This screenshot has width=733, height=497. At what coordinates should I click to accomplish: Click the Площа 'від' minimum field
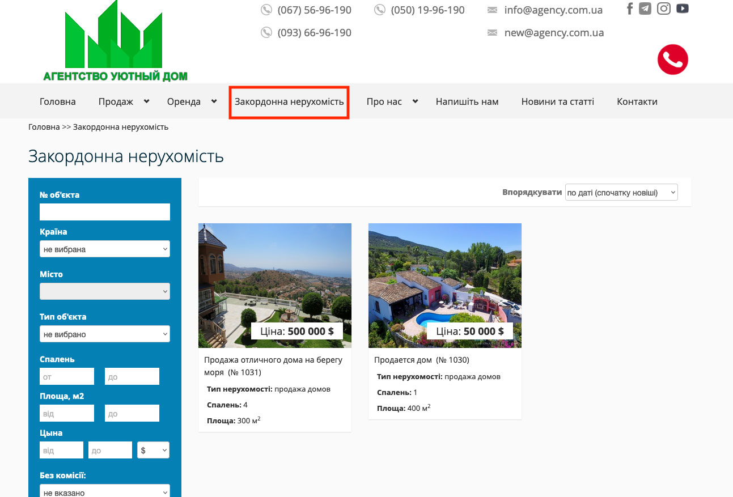click(67, 413)
